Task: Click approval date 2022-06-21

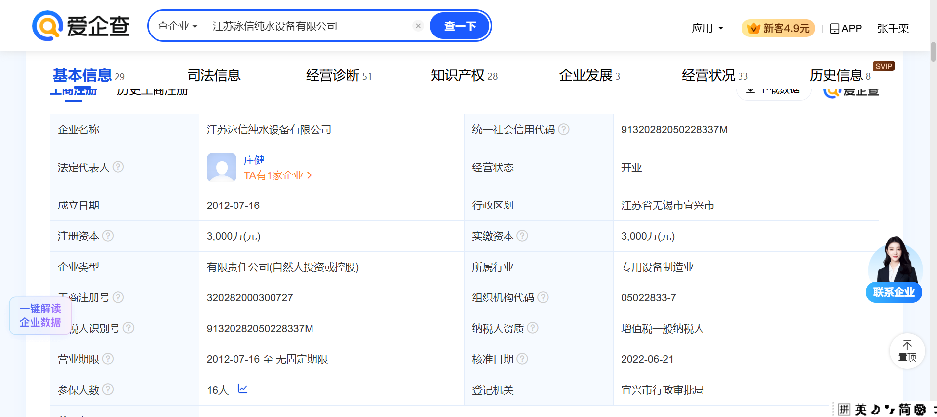Action: tap(647, 359)
